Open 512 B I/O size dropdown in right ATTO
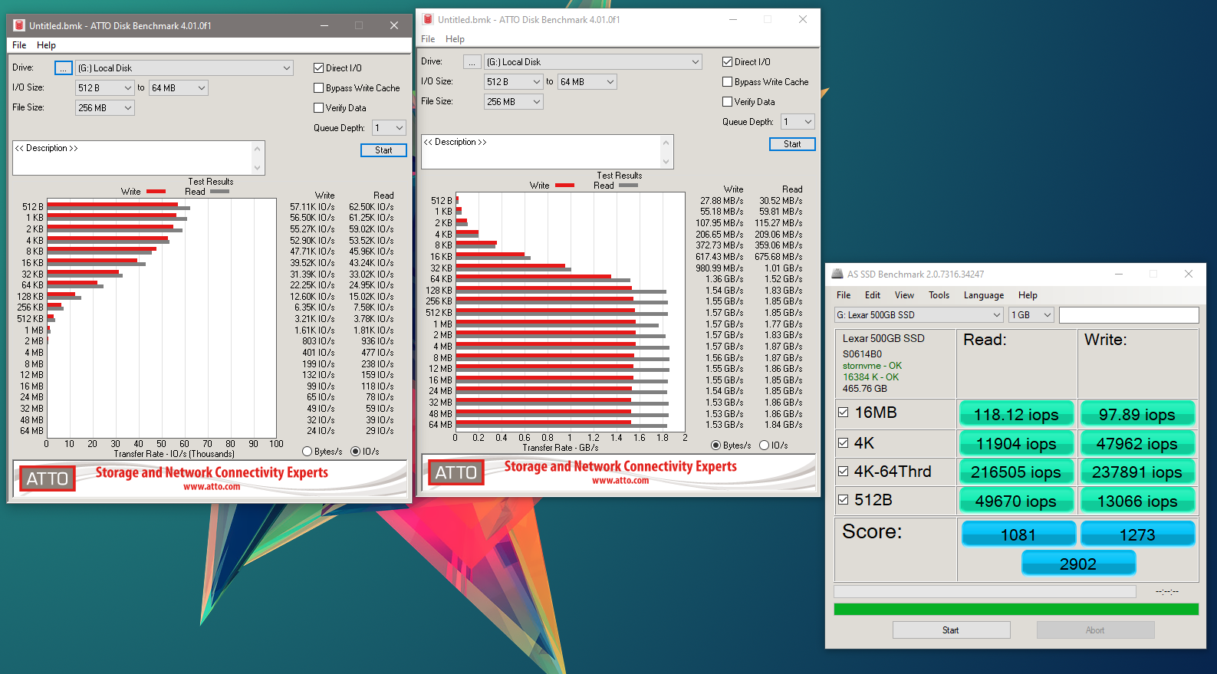This screenshot has width=1217, height=674. (514, 82)
